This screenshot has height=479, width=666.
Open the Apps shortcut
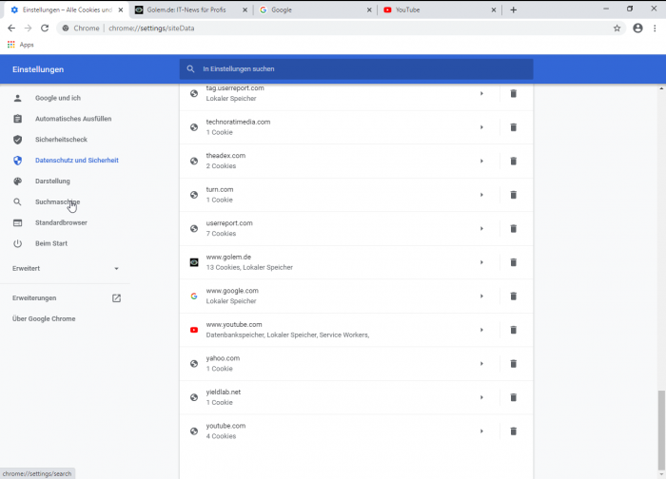(20, 45)
